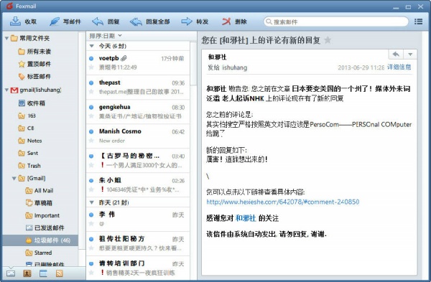
Task: Open the CE folder
Action: (26, 128)
